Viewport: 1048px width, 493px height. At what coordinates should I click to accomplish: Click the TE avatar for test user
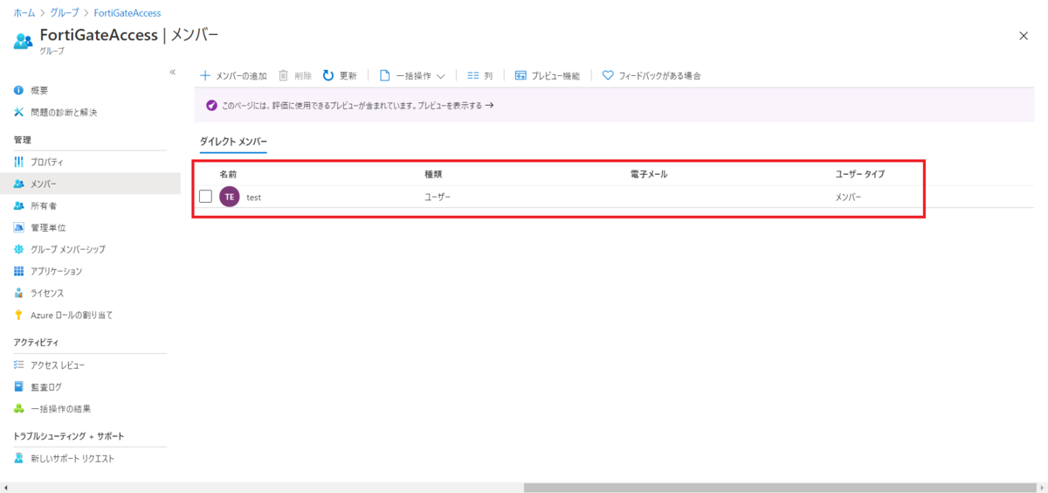[x=230, y=197]
